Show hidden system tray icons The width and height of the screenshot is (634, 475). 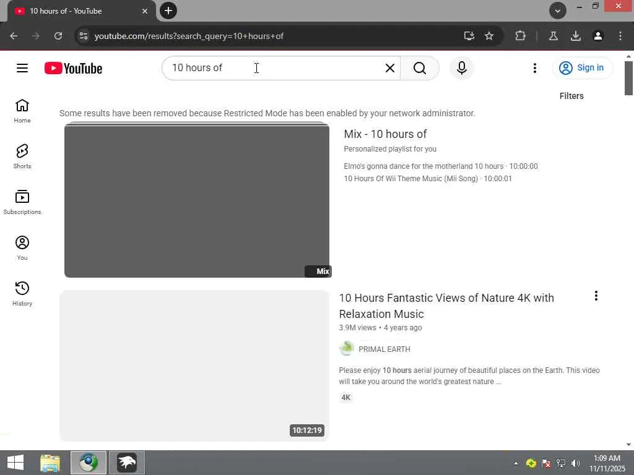[516, 463]
